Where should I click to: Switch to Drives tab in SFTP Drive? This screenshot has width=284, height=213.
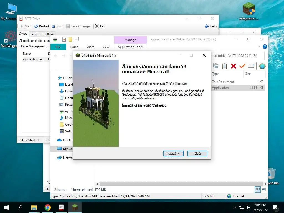[23, 34]
